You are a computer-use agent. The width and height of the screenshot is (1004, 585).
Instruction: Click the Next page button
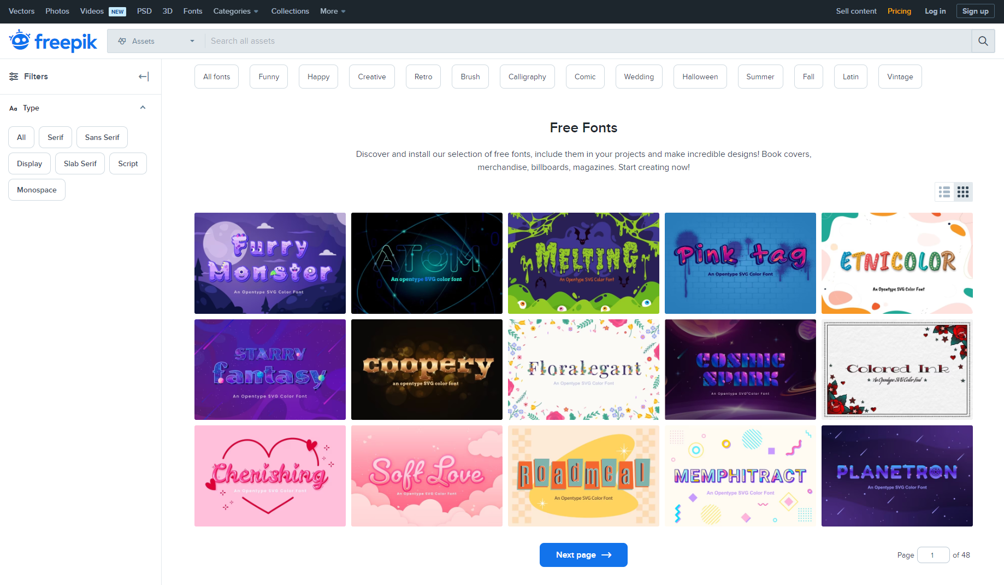tap(583, 555)
